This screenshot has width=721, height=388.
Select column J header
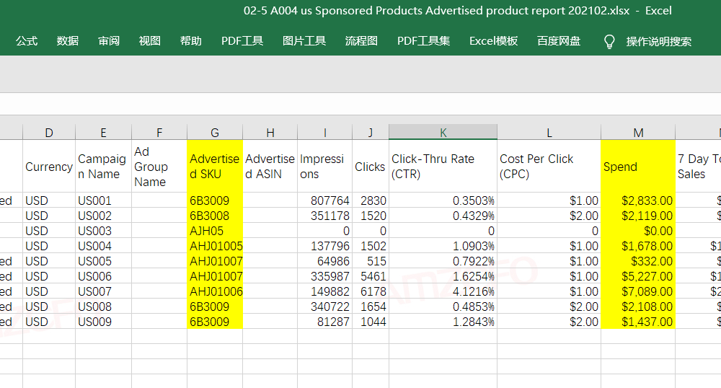(x=371, y=133)
